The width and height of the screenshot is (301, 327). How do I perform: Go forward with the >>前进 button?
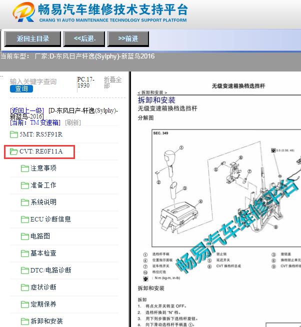(128, 39)
